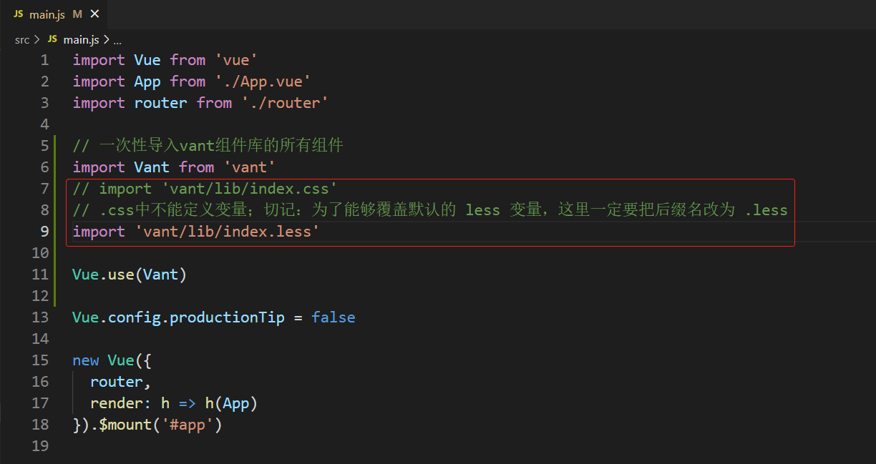Open the src folder breadcrumb
Screen dimensions: 876x464
(x=22, y=39)
